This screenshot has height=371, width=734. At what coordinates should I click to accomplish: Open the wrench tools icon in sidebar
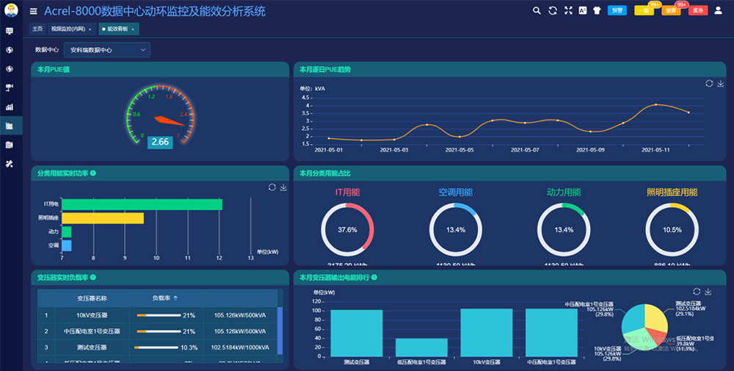(10, 164)
